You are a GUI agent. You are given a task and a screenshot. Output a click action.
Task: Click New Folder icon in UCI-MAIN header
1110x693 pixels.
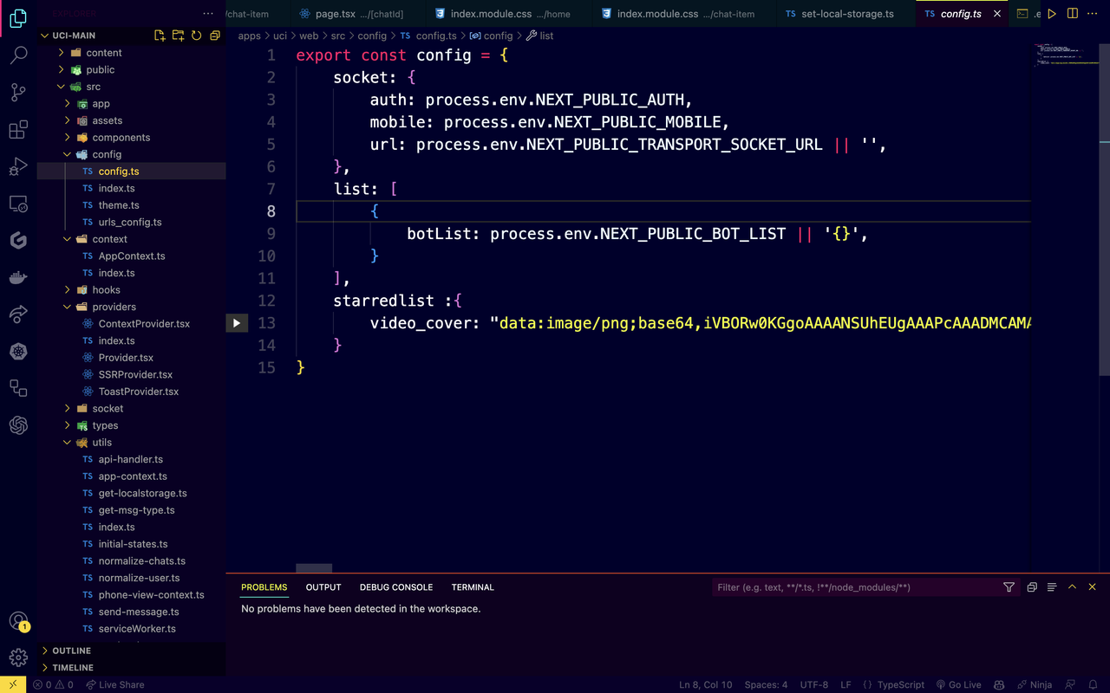coord(178,36)
